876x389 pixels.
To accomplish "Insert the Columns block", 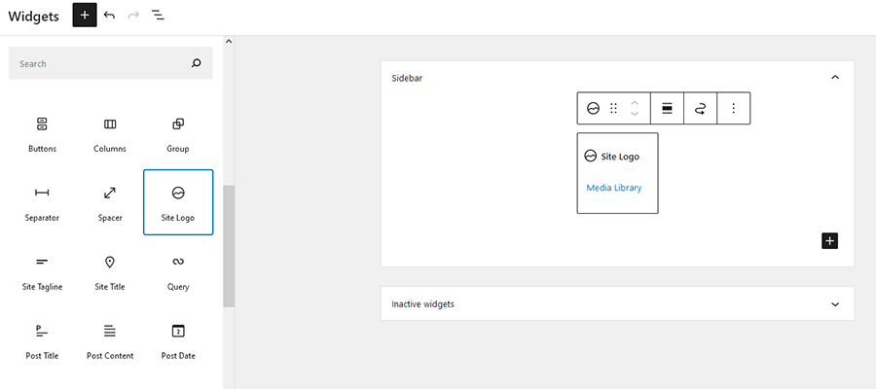I will pyautogui.click(x=110, y=134).
